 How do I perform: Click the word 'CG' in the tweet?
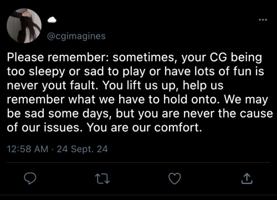(218, 57)
